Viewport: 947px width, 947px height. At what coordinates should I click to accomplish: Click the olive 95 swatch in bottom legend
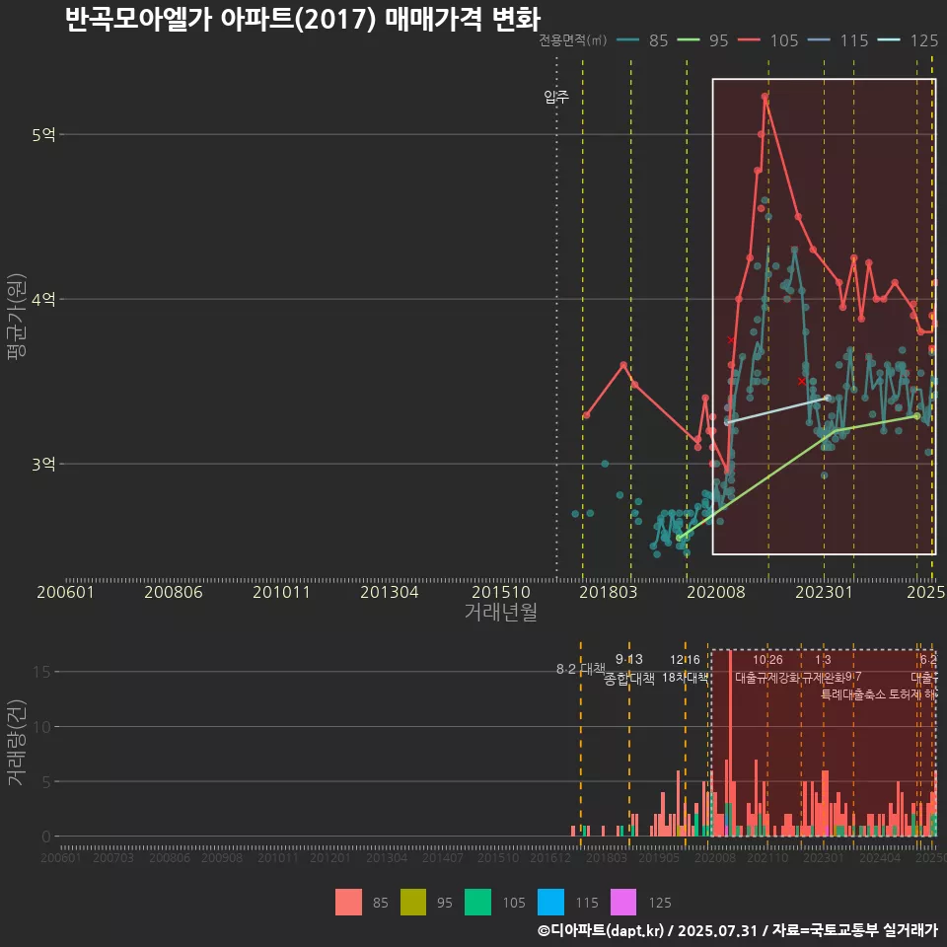tap(413, 903)
